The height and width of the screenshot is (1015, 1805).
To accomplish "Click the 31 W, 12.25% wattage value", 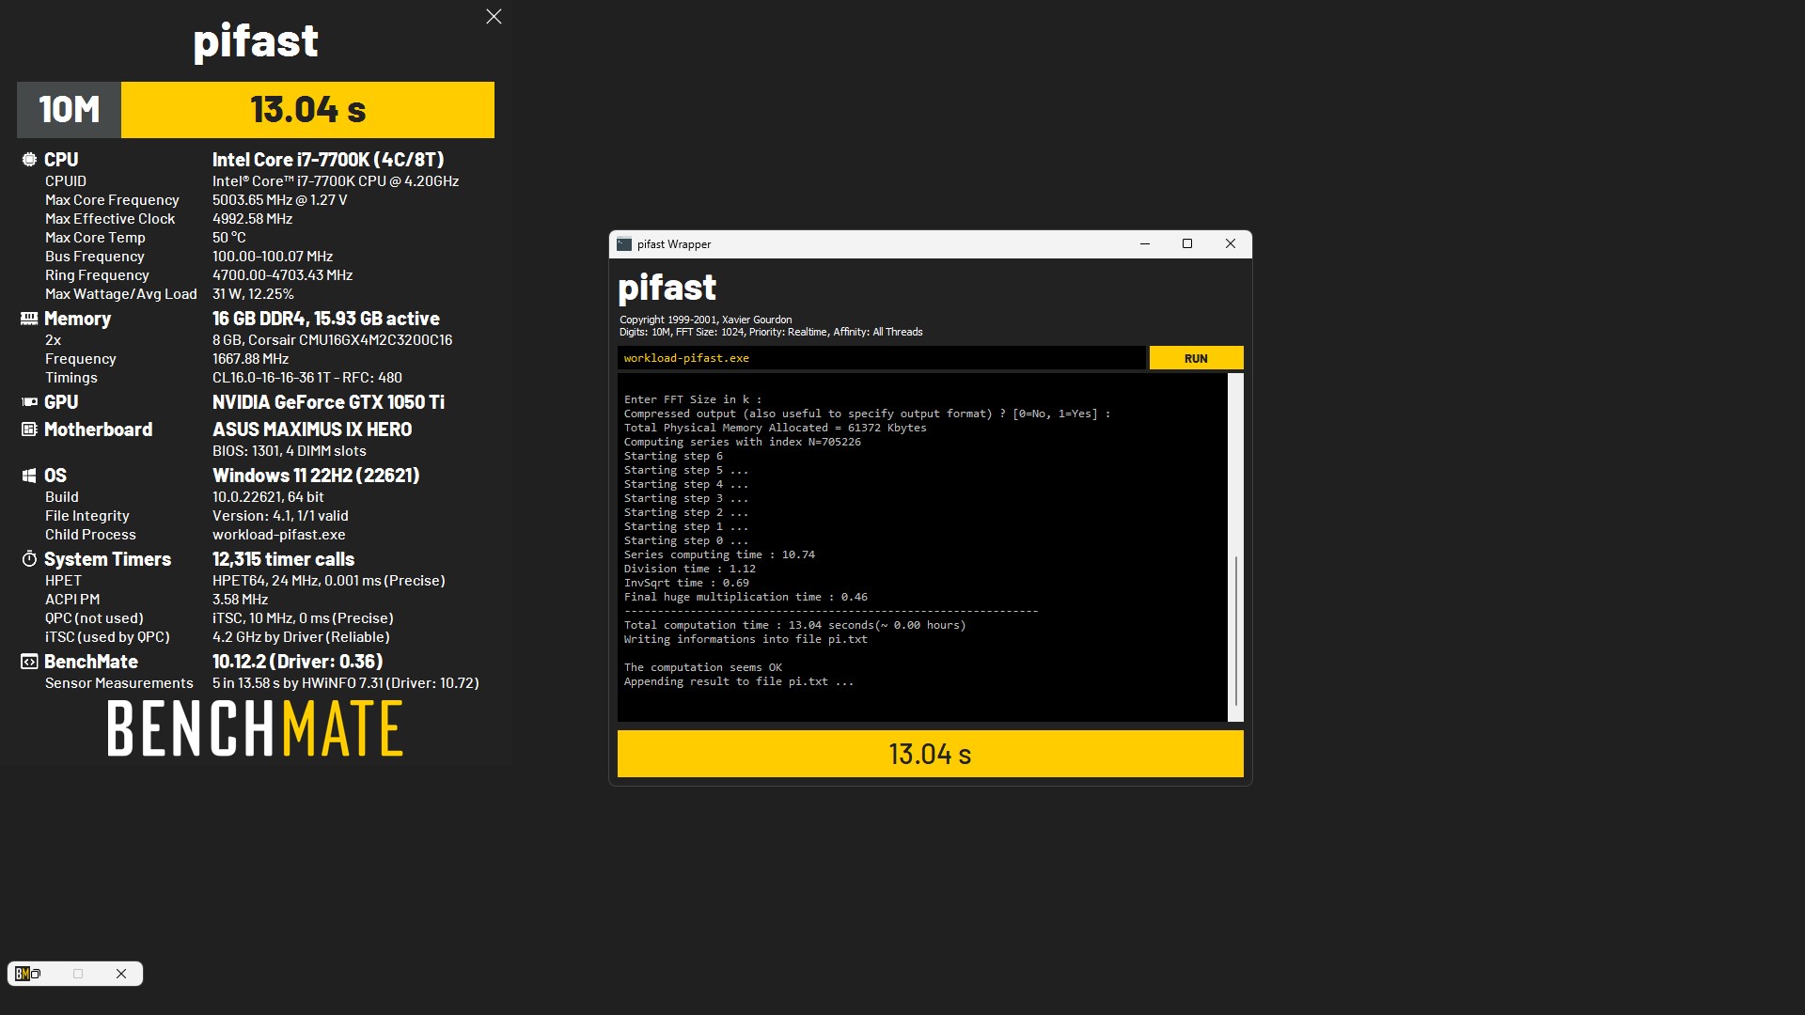I will pyautogui.click(x=253, y=294).
